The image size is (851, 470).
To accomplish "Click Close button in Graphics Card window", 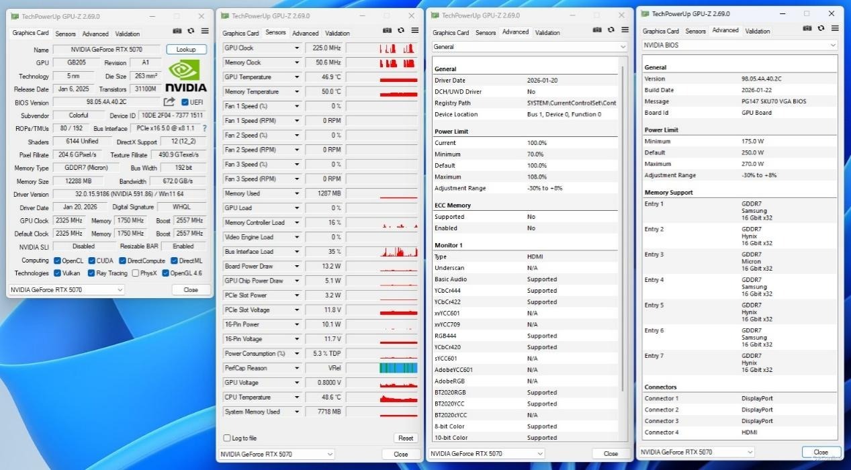I will 191,290.
